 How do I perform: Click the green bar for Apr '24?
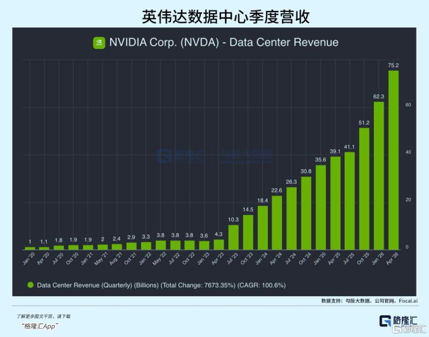point(277,223)
